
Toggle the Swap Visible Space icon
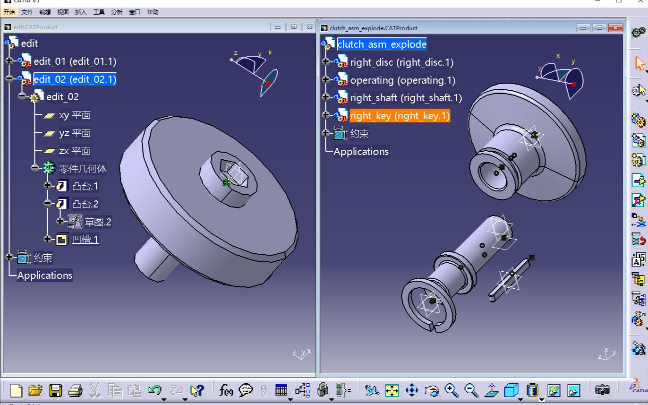click(573, 390)
